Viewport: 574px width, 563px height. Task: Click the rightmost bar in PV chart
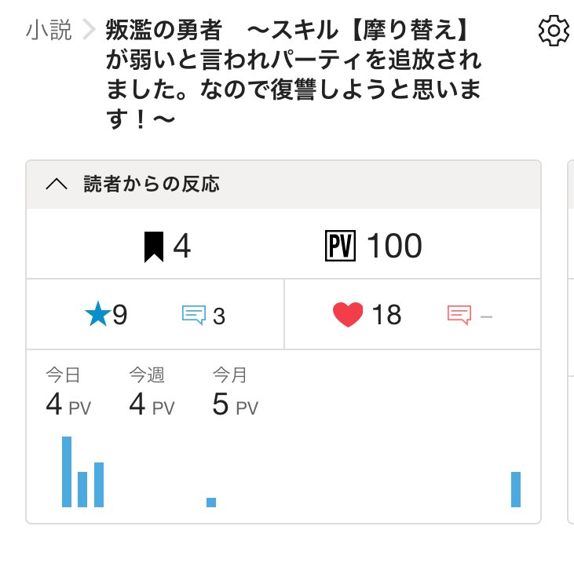pos(516,489)
